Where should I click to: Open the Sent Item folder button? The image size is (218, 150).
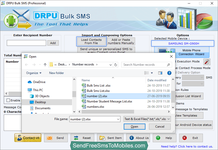(110, 138)
